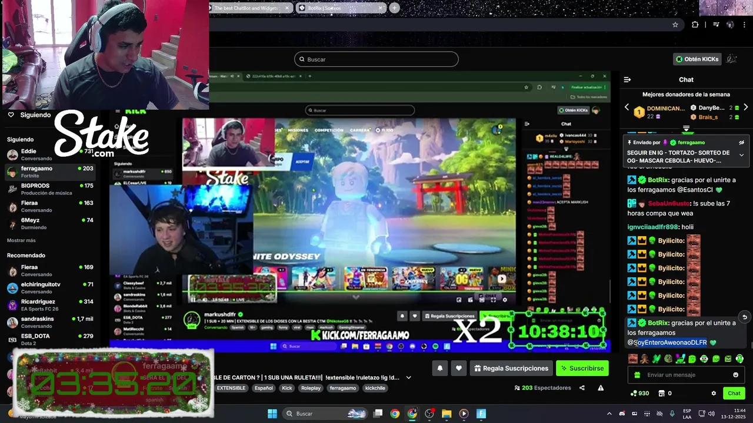Select the EXTENSIBLE tag

coord(231,388)
